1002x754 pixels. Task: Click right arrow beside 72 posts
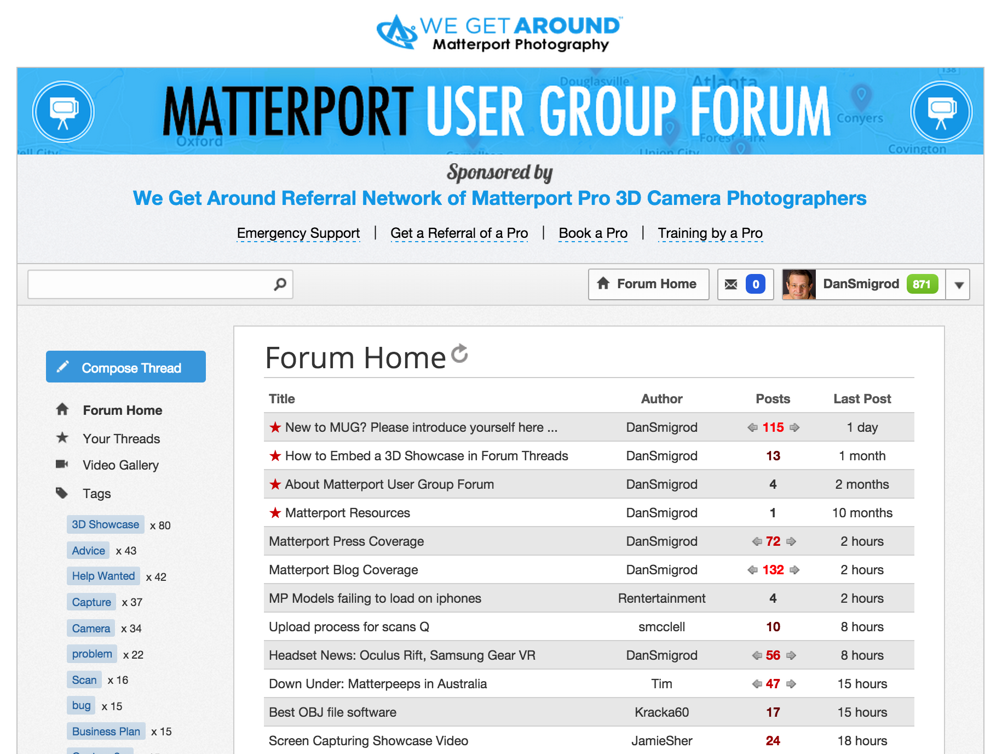[x=791, y=541]
